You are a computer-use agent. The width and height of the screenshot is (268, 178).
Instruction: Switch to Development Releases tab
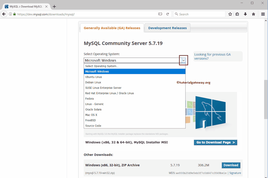(167, 28)
